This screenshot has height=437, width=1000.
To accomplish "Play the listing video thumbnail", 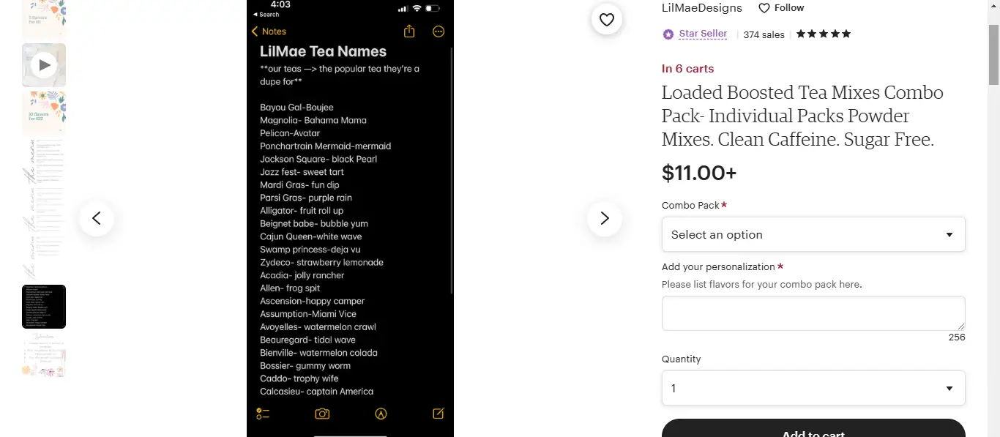I will [x=43, y=64].
